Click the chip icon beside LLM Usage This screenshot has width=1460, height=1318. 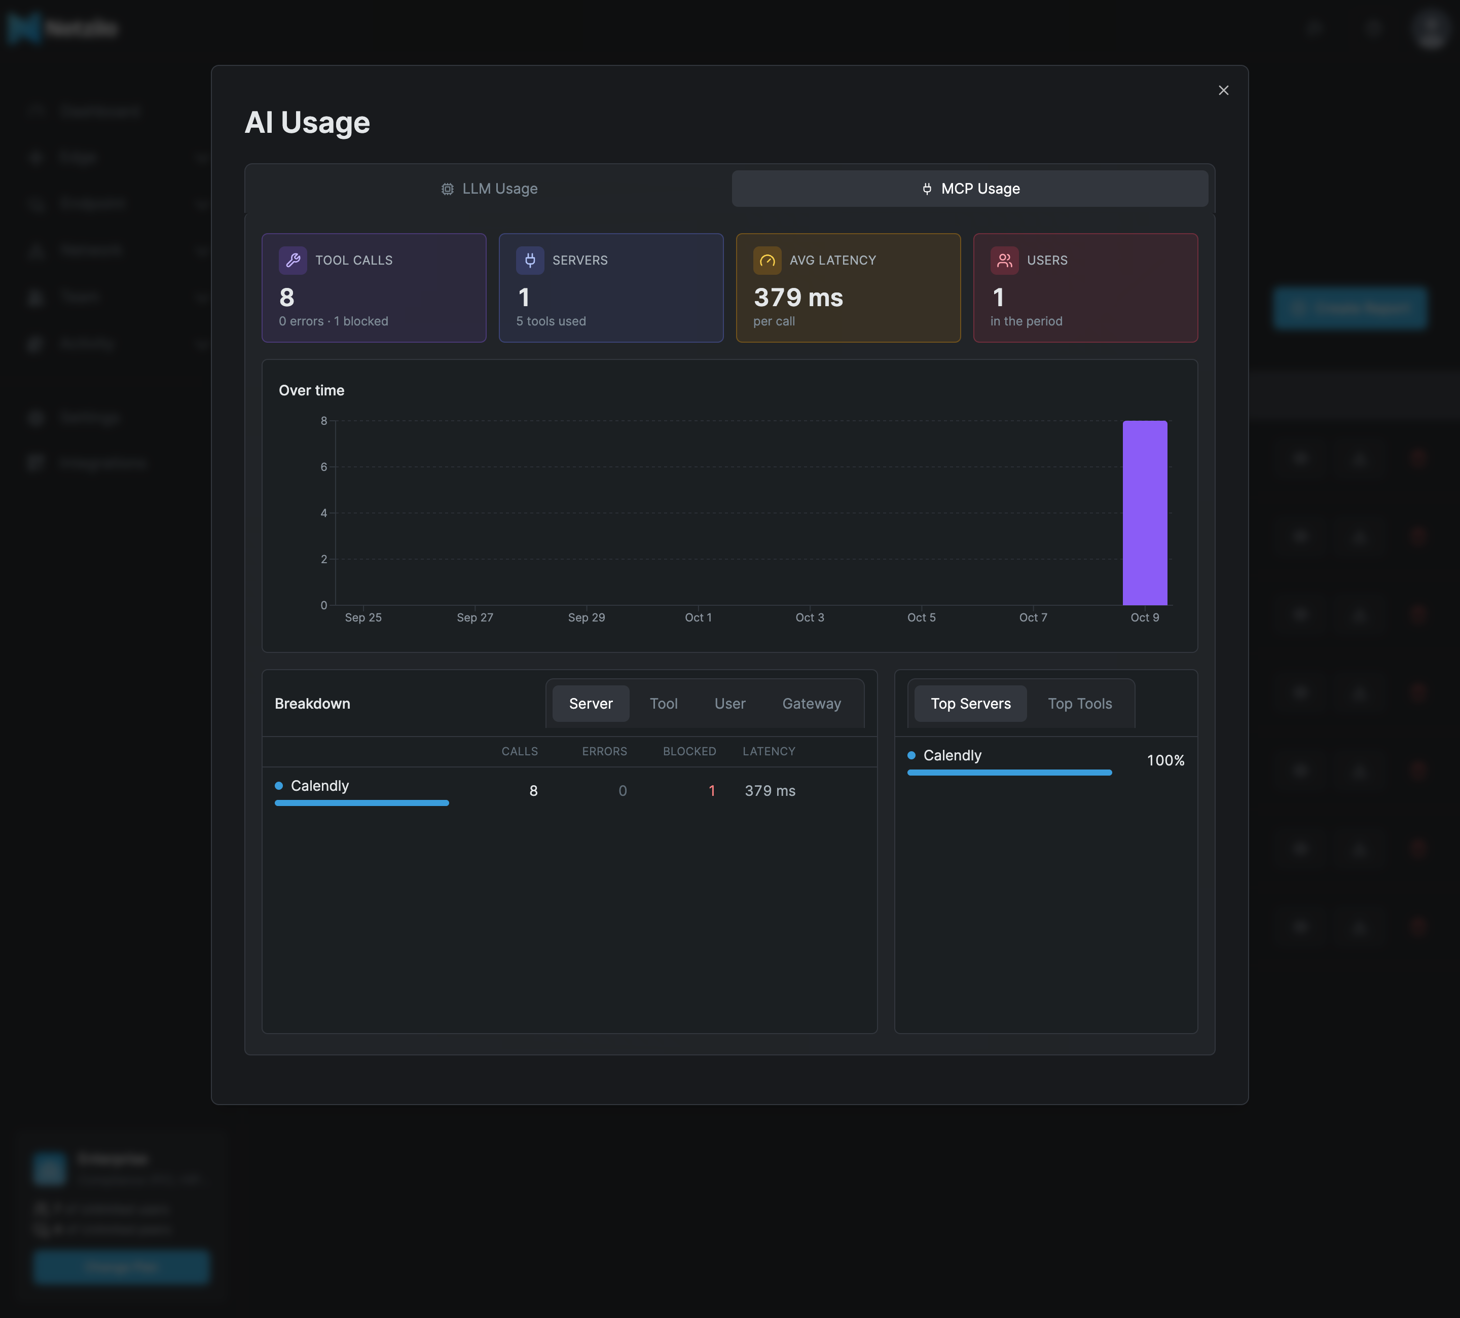(448, 189)
